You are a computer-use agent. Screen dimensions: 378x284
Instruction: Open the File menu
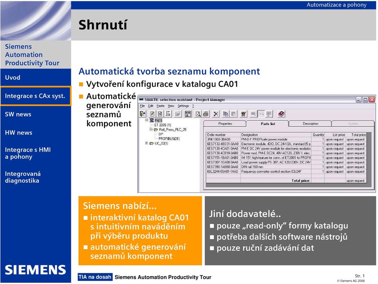tap(142, 106)
